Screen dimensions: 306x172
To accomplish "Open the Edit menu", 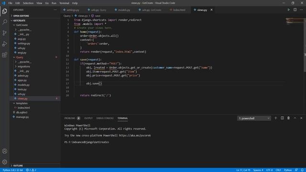I will pos(18,3).
